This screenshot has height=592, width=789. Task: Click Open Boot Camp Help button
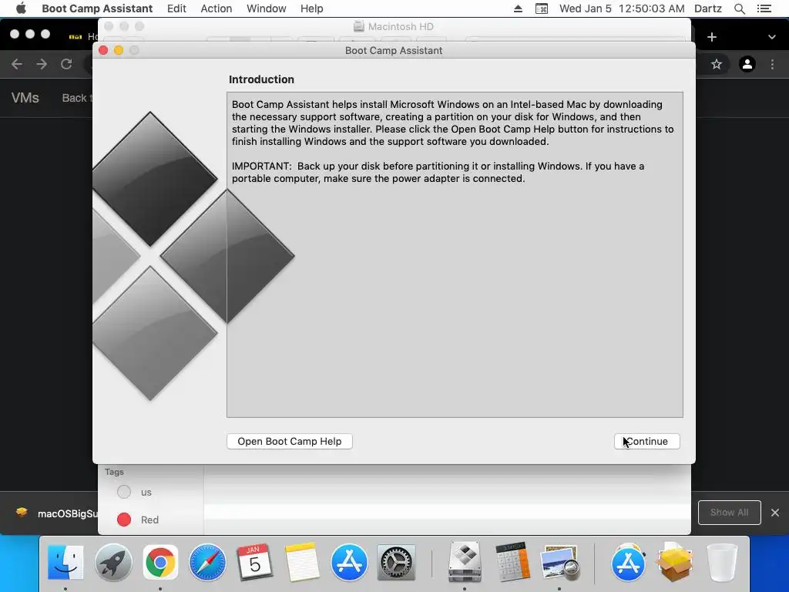(290, 442)
